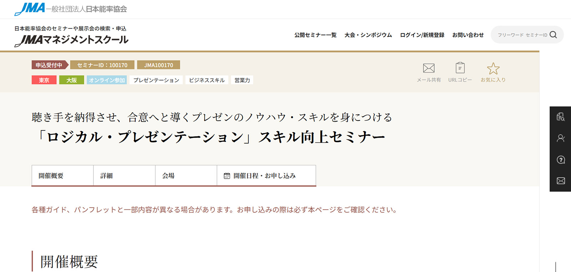Click the 申込受付中 status label
This screenshot has width=571, height=272.
50,65
